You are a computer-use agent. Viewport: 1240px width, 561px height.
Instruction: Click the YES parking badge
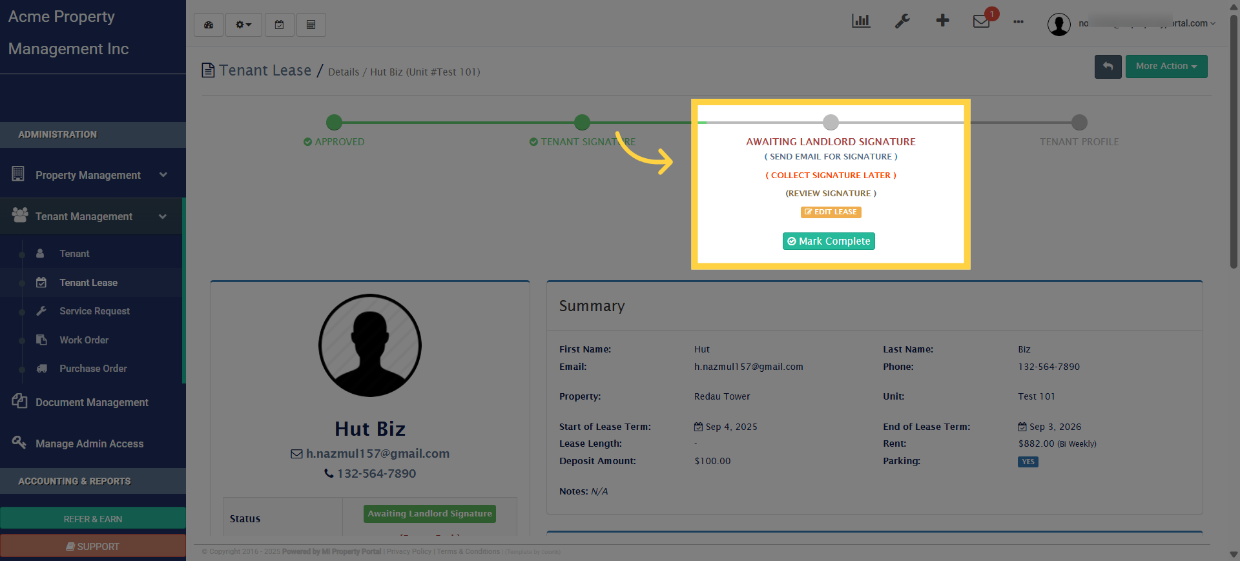click(x=1028, y=462)
